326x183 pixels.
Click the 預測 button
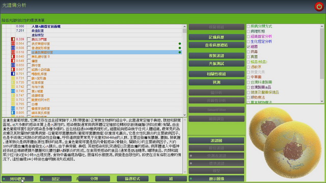(x=216, y=82)
